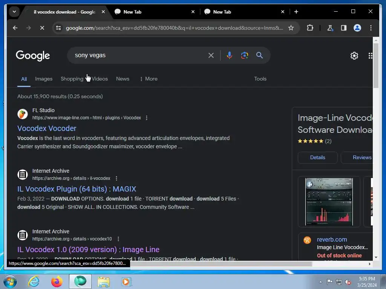
Task: Search by voice microphone icon
Action: pos(229,55)
